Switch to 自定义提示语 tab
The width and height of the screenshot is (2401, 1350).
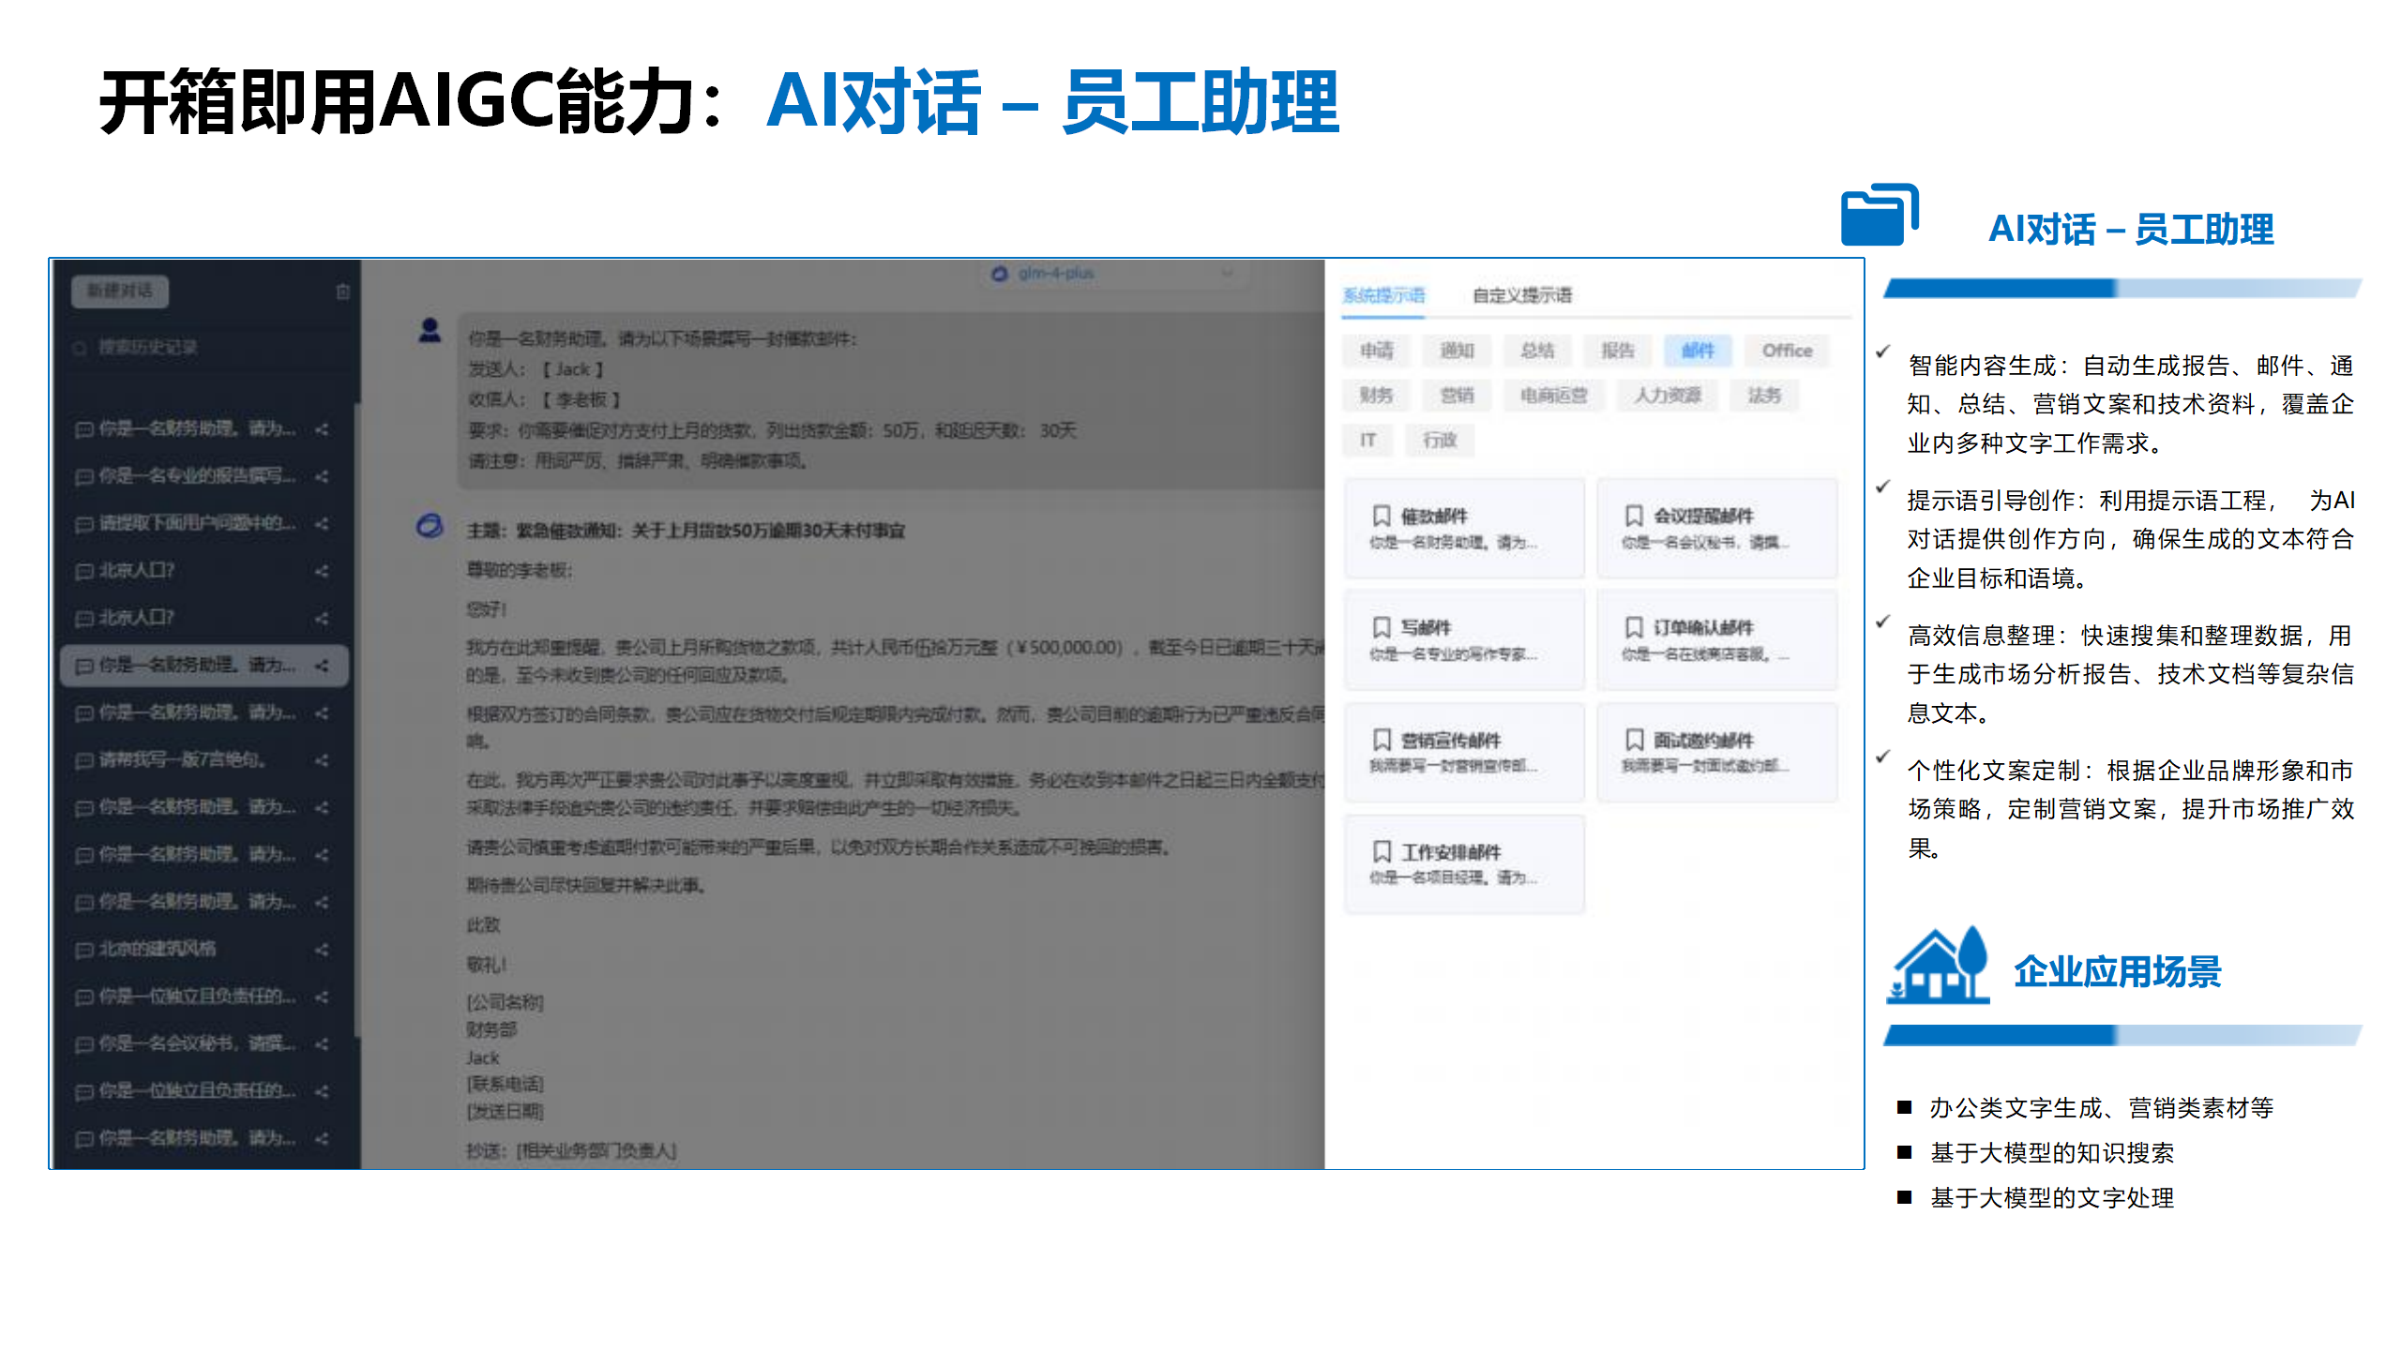click(1521, 295)
